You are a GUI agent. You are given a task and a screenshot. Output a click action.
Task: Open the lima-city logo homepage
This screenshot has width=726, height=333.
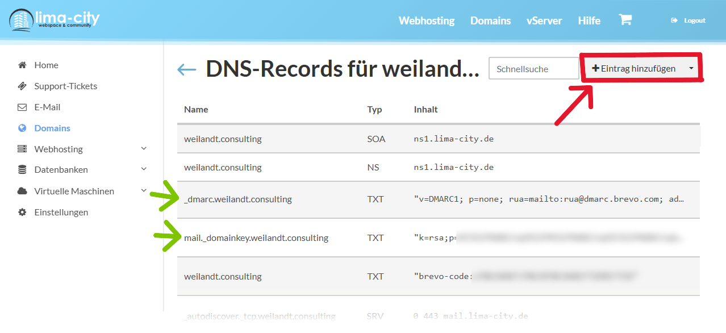pos(54,20)
